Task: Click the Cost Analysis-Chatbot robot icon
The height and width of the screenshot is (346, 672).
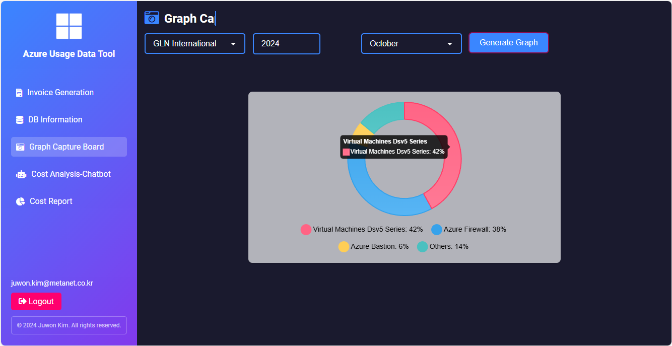Action: pyautogui.click(x=21, y=174)
